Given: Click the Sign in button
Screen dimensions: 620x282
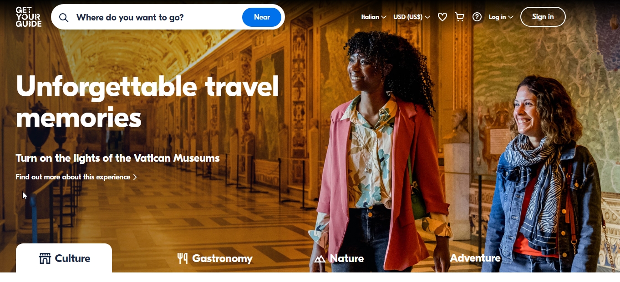Looking at the screenshot, I should point(543,17).
